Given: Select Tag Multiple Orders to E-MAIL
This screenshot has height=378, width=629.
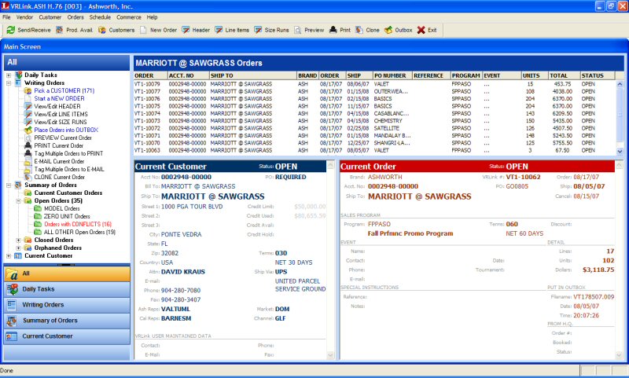Looking at the screenshot, I should click(69, 169).
